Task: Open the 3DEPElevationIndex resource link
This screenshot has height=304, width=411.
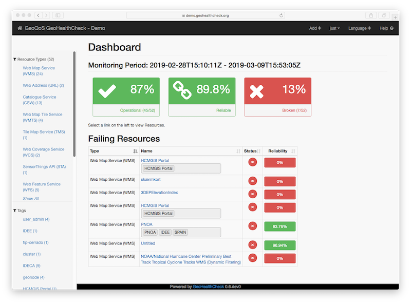Action: tap(159, 193)
